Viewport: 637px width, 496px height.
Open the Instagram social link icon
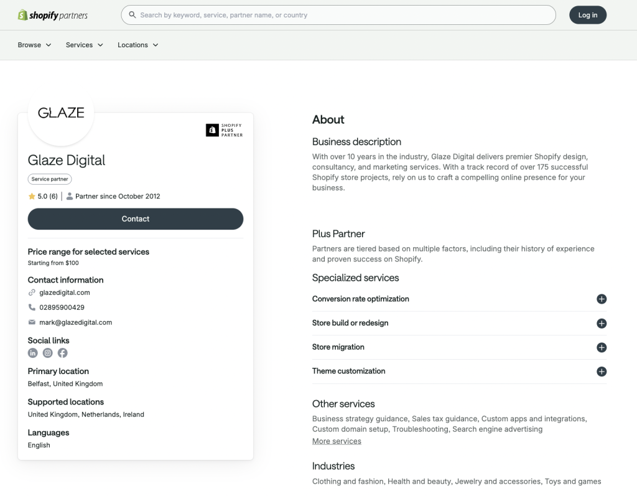(x=47, y=353)
